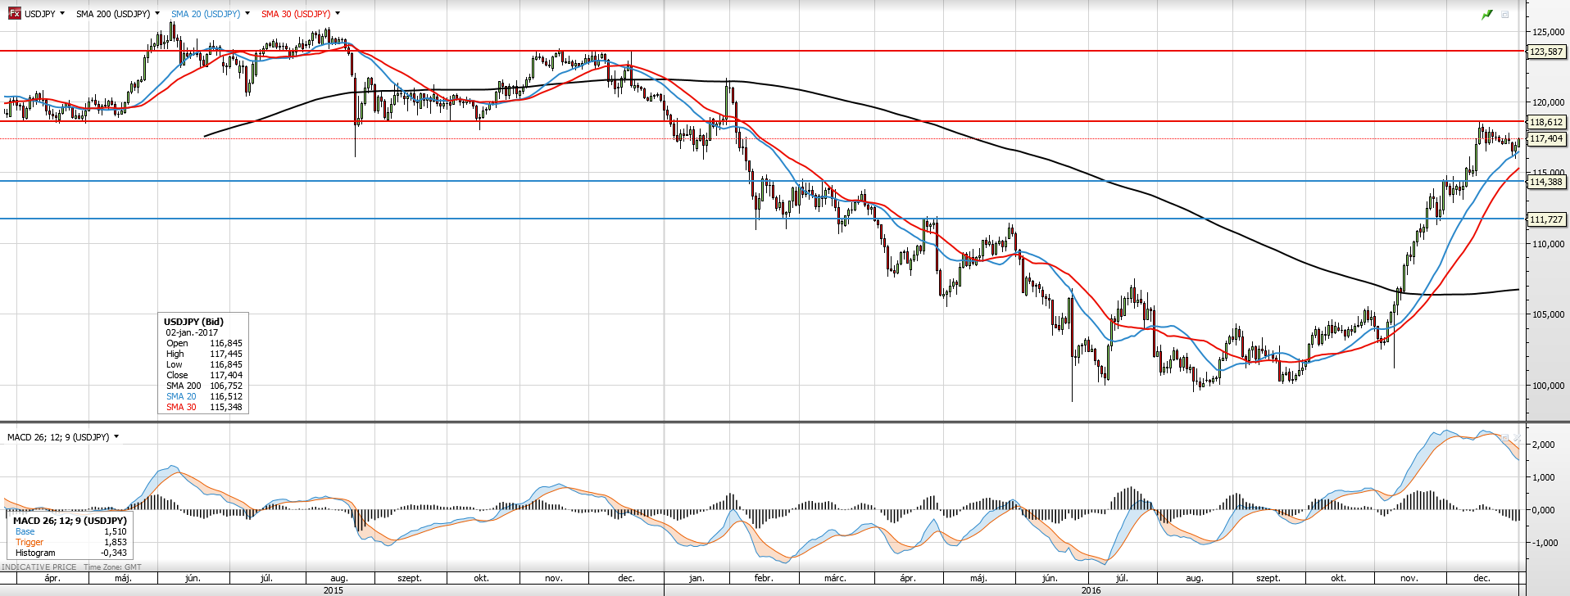This screenshot has width=1570, height=596.
Task: Select the 117,404 current price tag
Action: (x=1547, y=139)
